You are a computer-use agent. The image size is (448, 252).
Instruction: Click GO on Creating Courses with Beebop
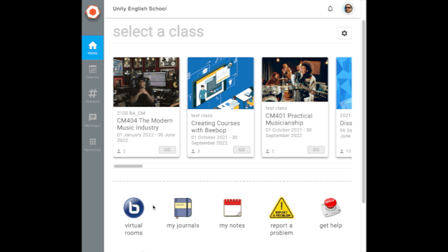241,150
